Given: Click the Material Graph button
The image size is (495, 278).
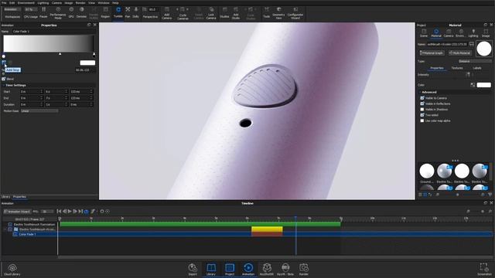Looking at the screenshot, I should point(432,53).
